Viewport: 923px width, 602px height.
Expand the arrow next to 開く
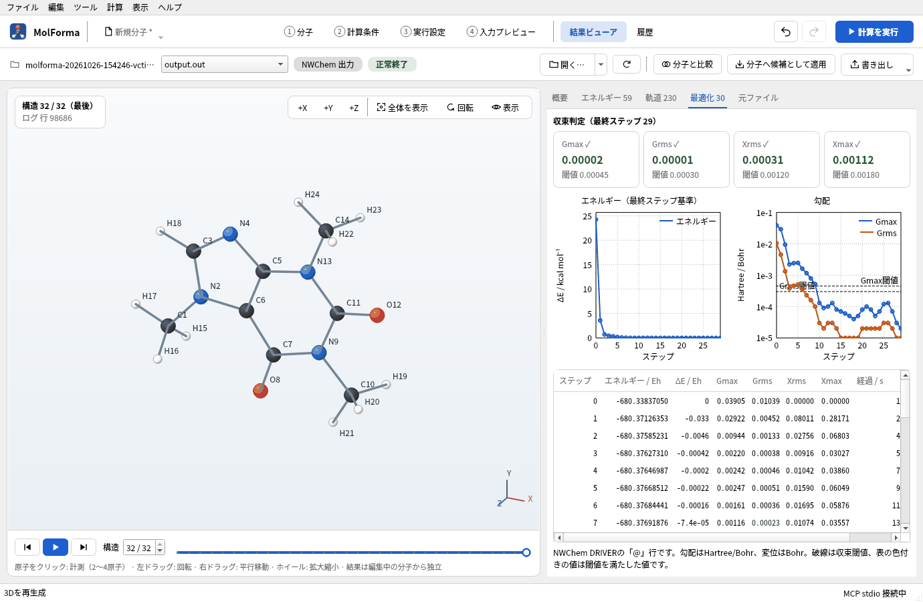tap(601, 64)
